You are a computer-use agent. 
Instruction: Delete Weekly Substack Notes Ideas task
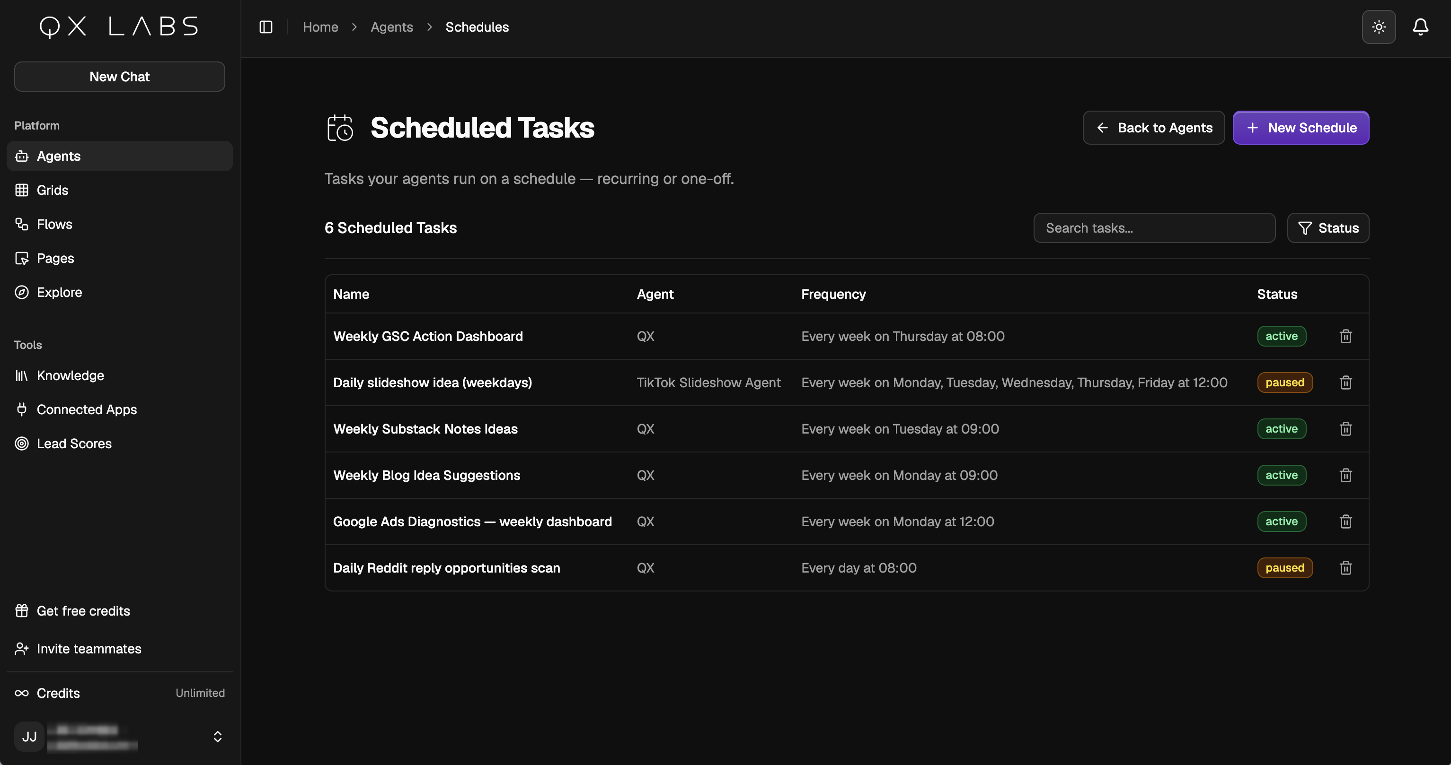(x=1345, y=429)
